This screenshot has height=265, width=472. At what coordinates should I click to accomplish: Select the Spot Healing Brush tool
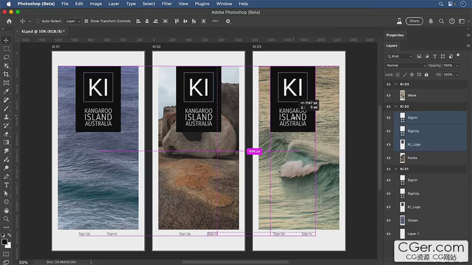(6, 100)
